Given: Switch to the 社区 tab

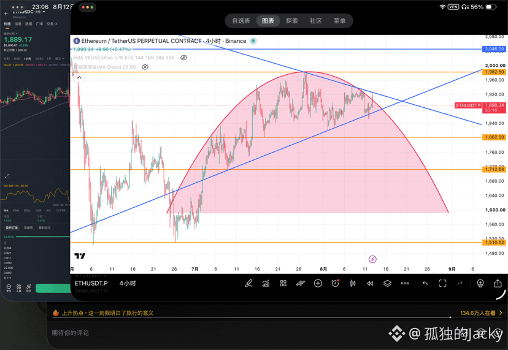Looking at the screenshot, I should [315, 21].
